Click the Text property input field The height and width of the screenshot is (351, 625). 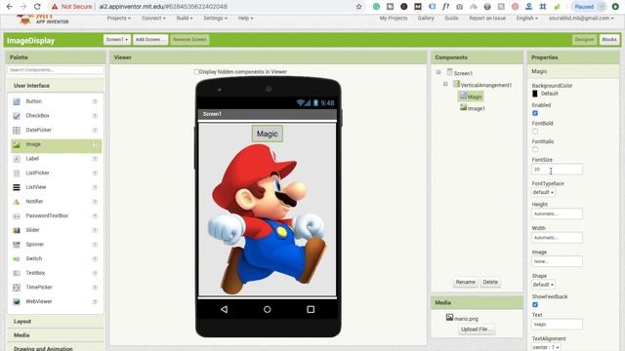point(557,325)
